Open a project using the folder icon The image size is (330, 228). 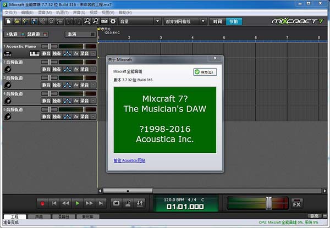[x=17, y=21]
